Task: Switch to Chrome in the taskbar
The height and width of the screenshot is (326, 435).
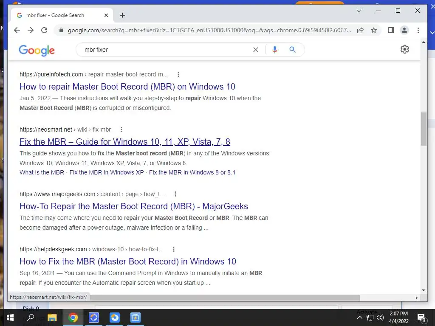Action: (73, 318)
